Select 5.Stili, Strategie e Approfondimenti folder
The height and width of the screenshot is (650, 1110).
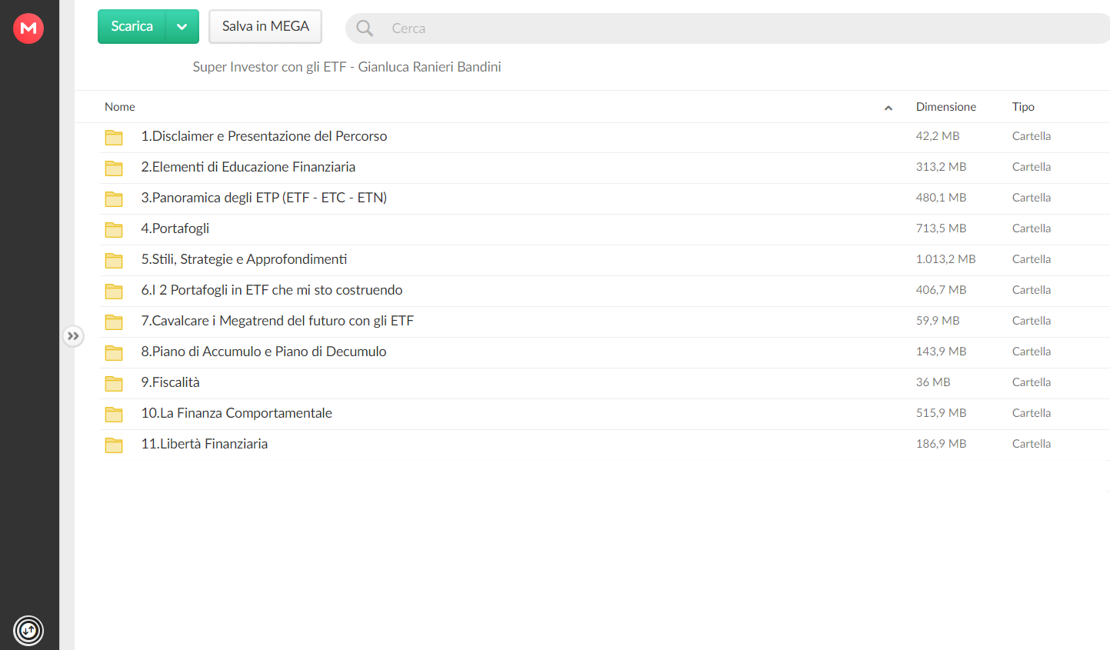pos(605,260)
